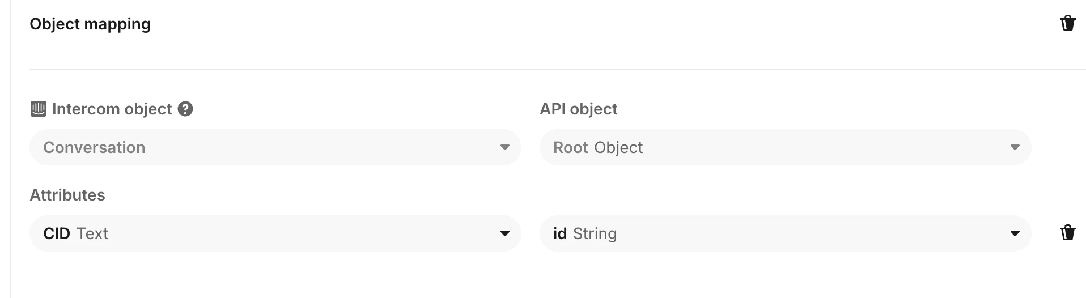Choose the CID Text attribute field
Image resolution: width=1086 pixels, height=298 pixels.
pyautogui.click(x=275, y=233)
